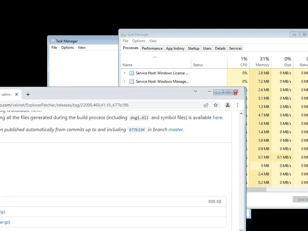Viewport: 308px width, 231px height.
Task: Sort by Memory usage column
Action: click(x=260, y=62)
